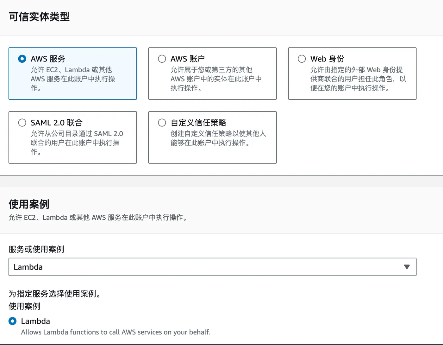Click the 可信实体类型 section heading
443x345 pixels.
click(39, 17)
